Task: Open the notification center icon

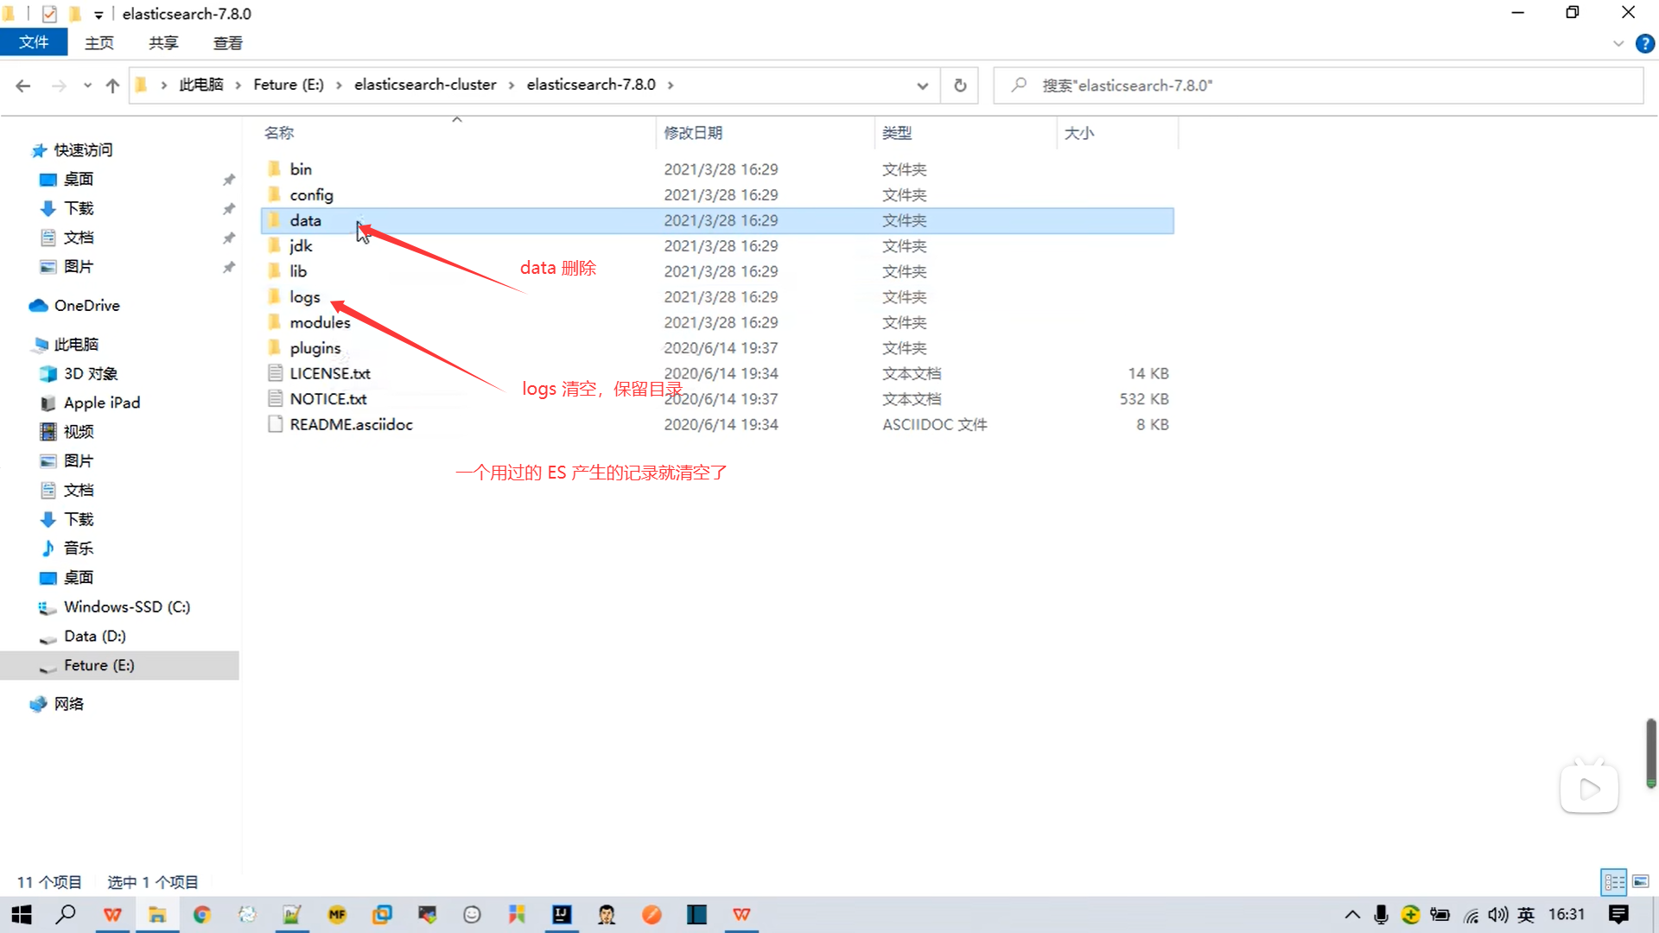Action: click(x=1618, y=914)
